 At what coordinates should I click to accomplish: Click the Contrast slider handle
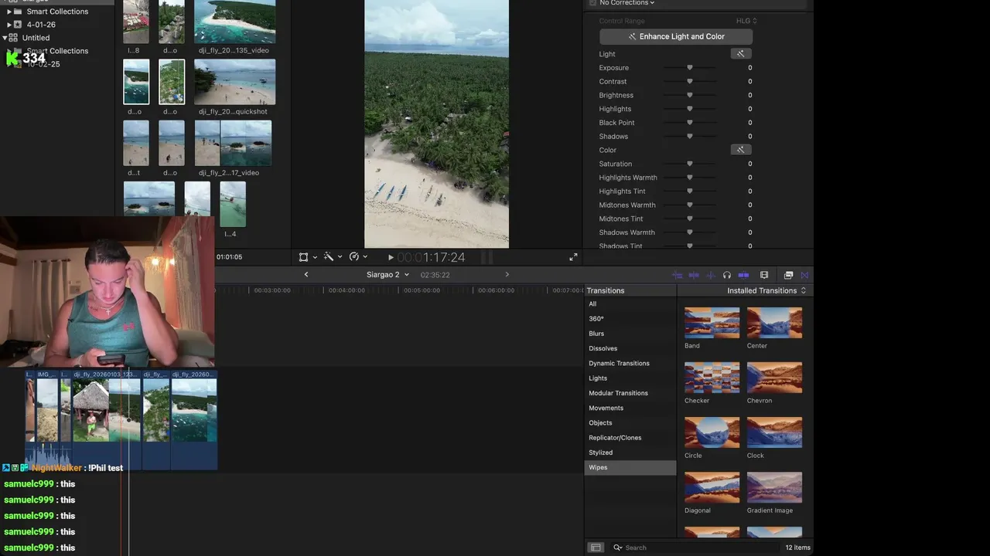point(690,81)
